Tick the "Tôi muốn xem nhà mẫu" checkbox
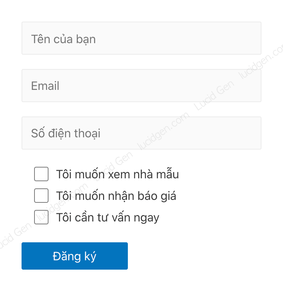The height and width of the screenshot is (293, 283). click(41, 174)
